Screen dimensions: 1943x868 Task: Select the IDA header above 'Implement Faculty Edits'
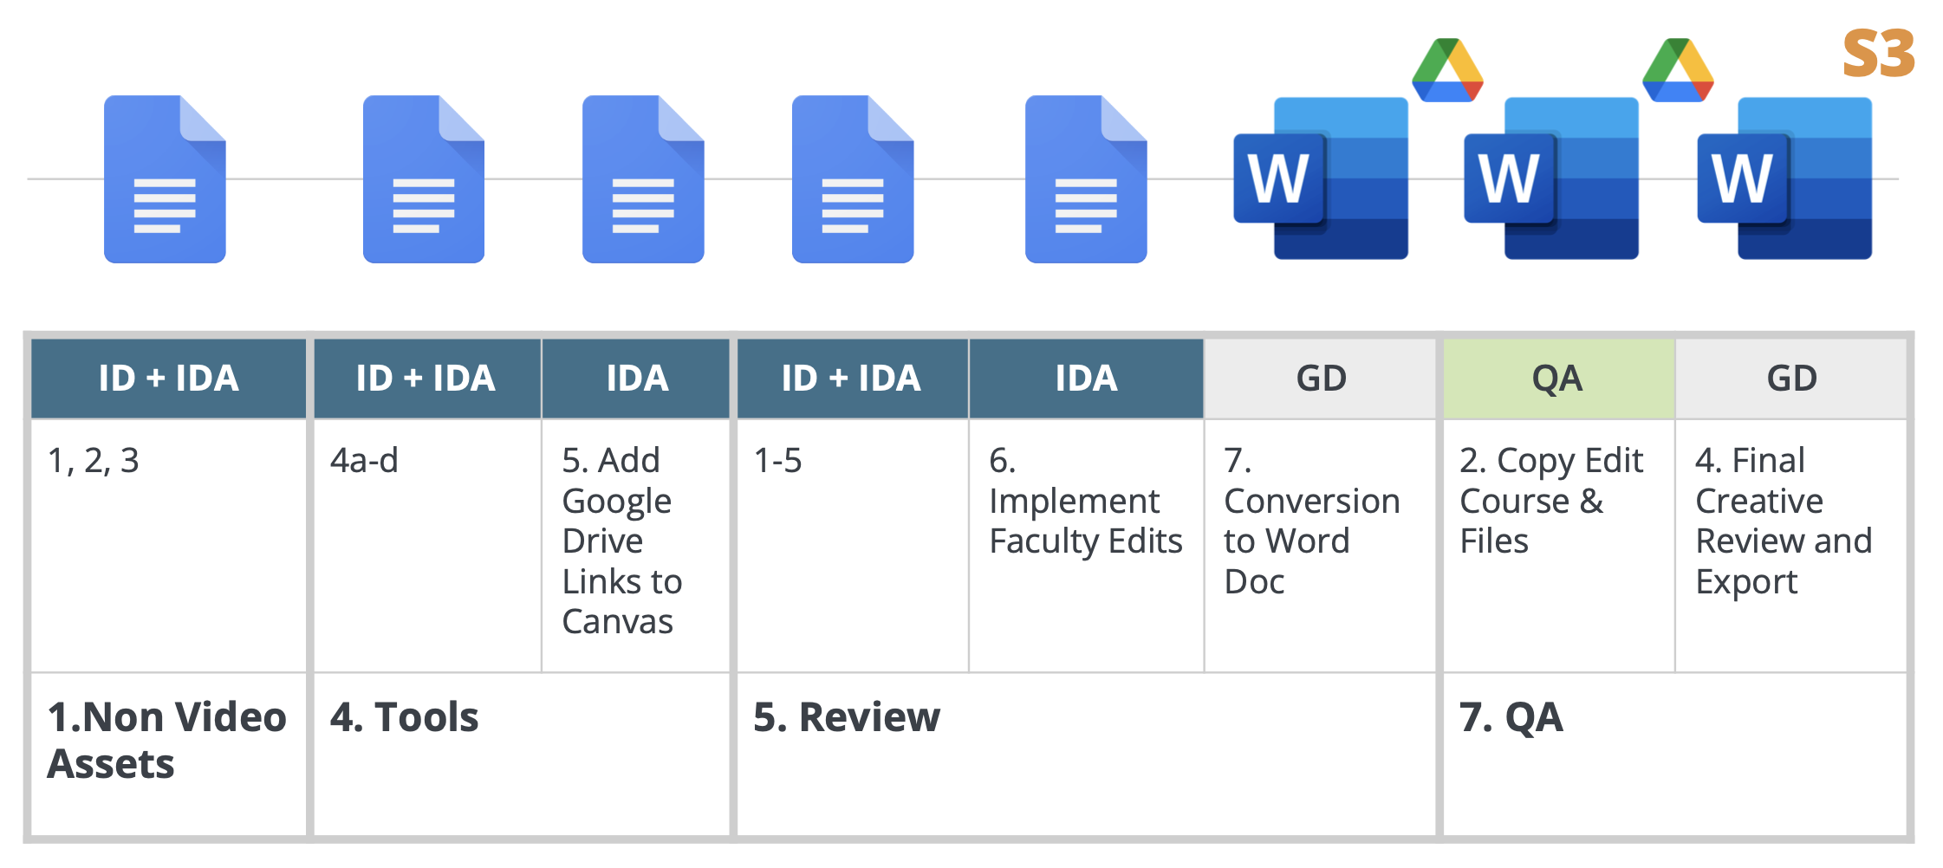(x=1086, y=379)
